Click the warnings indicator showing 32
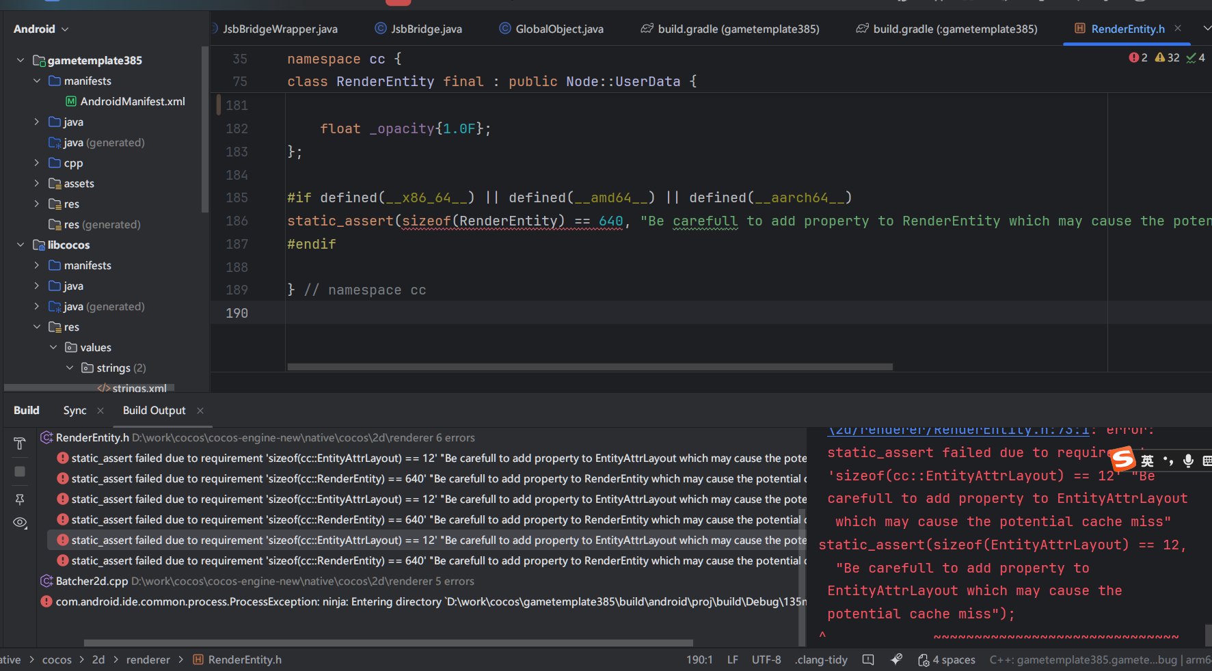The height and width of the screenshot is (671, 1212). (1167, 58)
